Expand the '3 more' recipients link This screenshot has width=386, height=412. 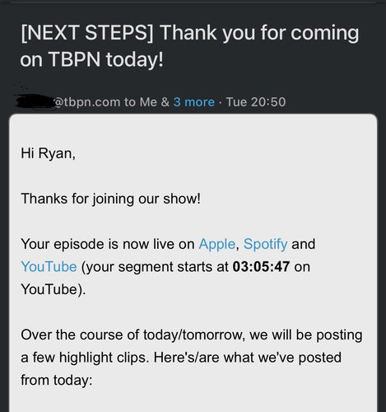coord(194,102)
